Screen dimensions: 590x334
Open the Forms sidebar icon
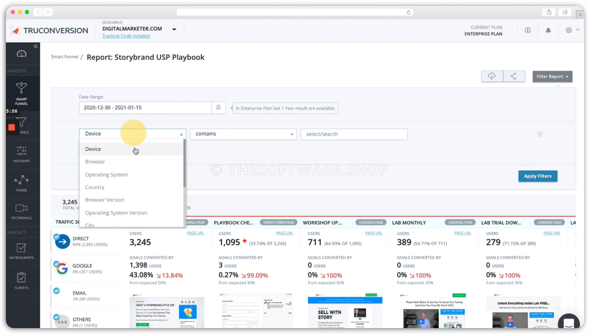tap(21, 183)
